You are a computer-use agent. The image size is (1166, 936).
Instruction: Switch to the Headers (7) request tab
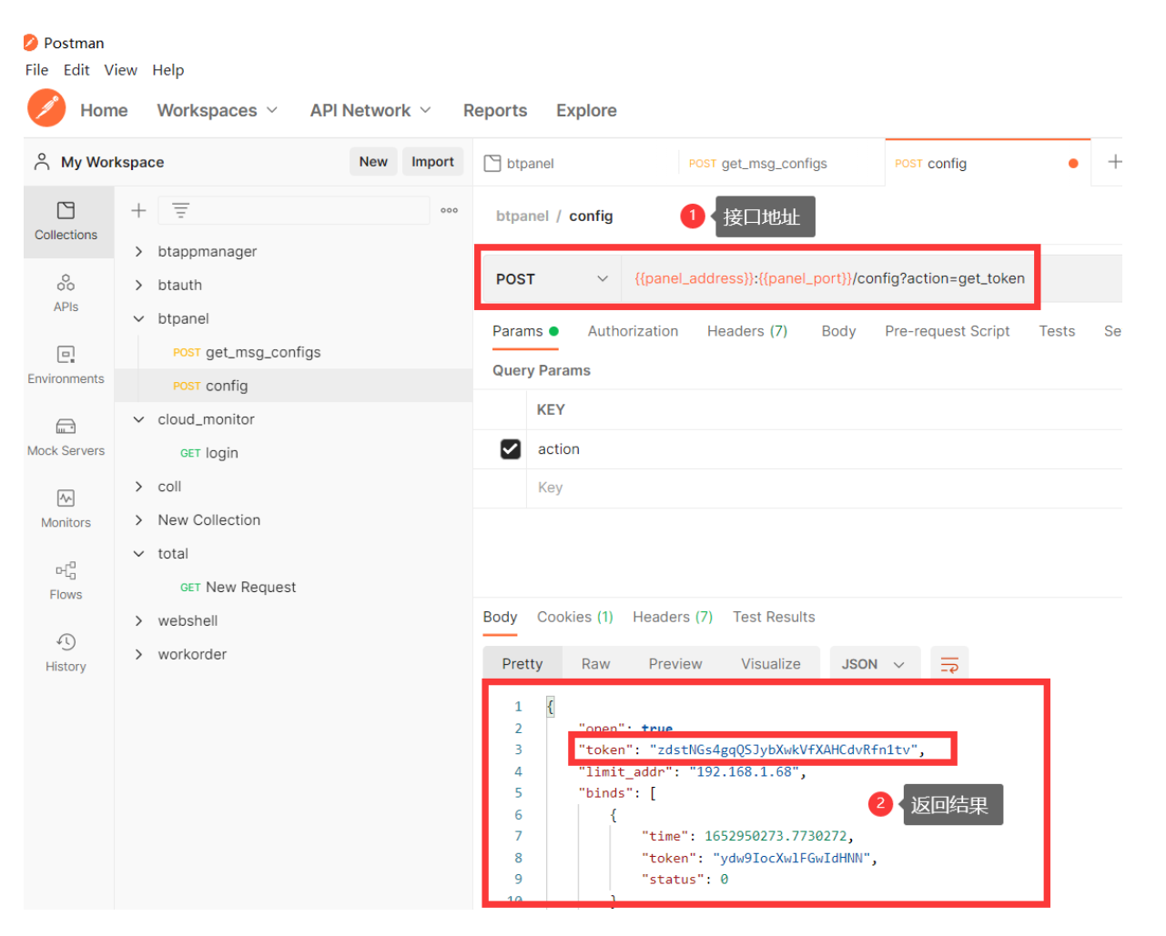[746, 331]
